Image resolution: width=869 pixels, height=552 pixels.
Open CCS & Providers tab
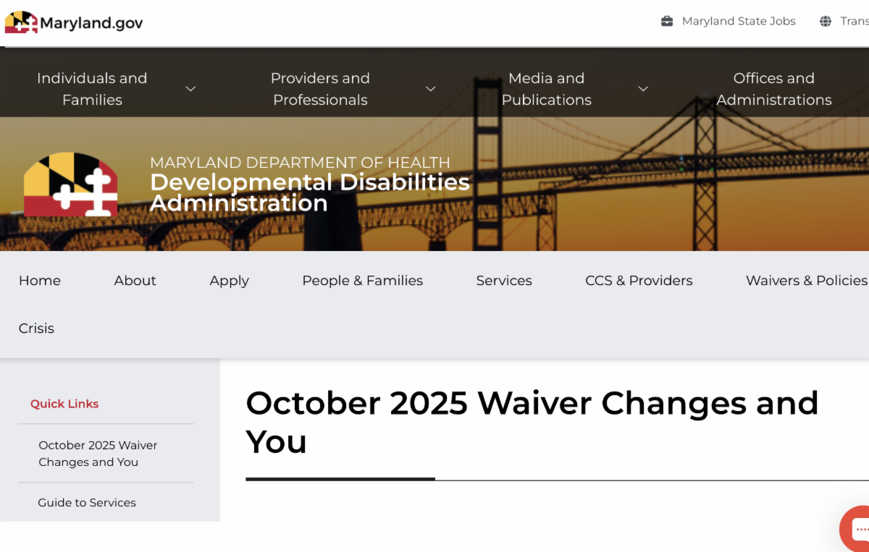639,281
